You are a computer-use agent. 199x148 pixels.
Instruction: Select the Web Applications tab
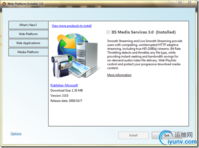tap(28, 43)
